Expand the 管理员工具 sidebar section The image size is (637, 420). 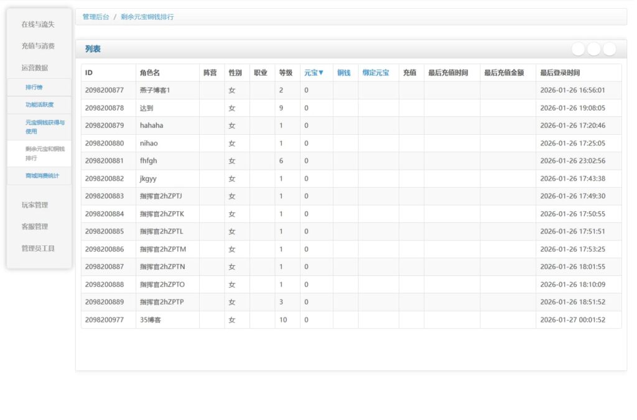pyautogui.click(x=38, y=249)
